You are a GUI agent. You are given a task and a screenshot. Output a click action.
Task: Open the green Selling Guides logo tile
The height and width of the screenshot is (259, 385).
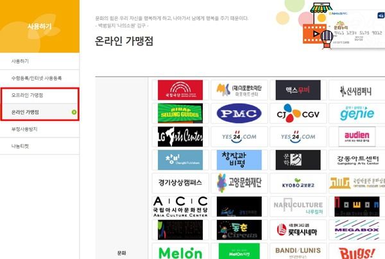180,113
